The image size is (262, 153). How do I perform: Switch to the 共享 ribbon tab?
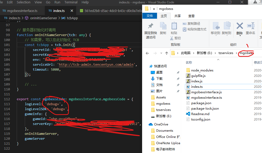tap(178, 16)
